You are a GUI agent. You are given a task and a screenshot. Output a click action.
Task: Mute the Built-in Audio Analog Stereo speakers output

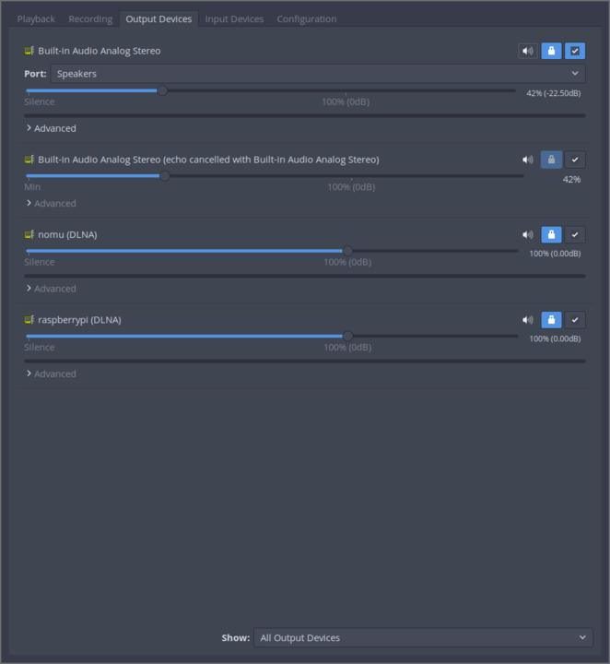[x=527, y=51]
